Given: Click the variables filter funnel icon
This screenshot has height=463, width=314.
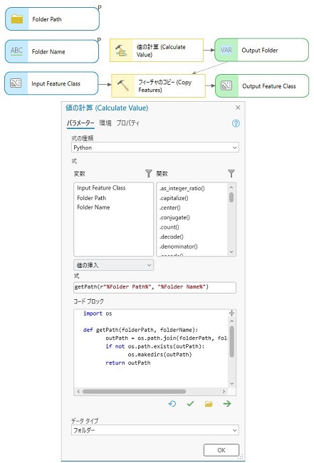Looking at the screenshot, I should click(x=149, y=174).
